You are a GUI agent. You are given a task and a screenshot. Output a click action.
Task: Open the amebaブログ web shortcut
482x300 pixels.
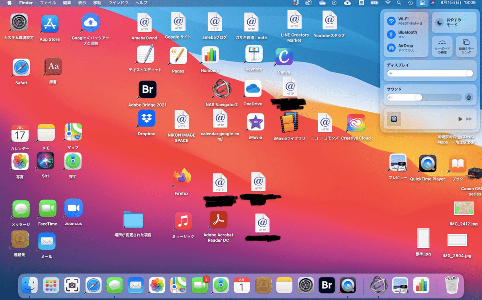[x=215, y=22]
